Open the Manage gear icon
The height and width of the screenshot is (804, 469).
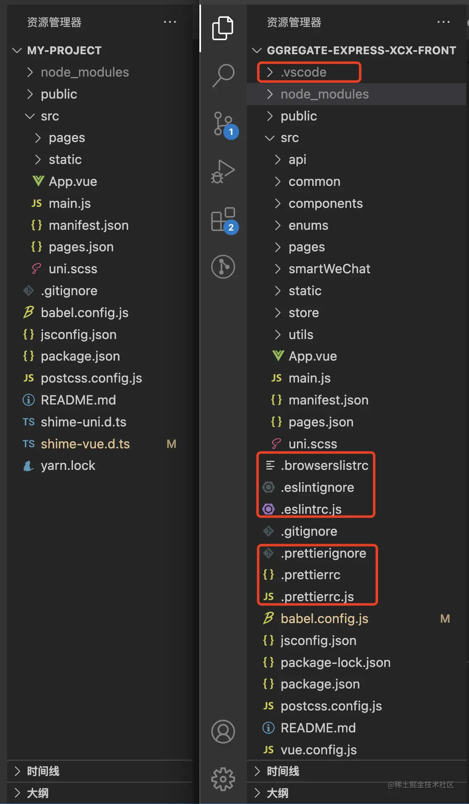(223, 779)
